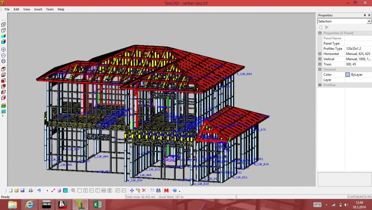372x210 pixels.
Task: Click the Undo arrow icon
Action: [39, 190]
